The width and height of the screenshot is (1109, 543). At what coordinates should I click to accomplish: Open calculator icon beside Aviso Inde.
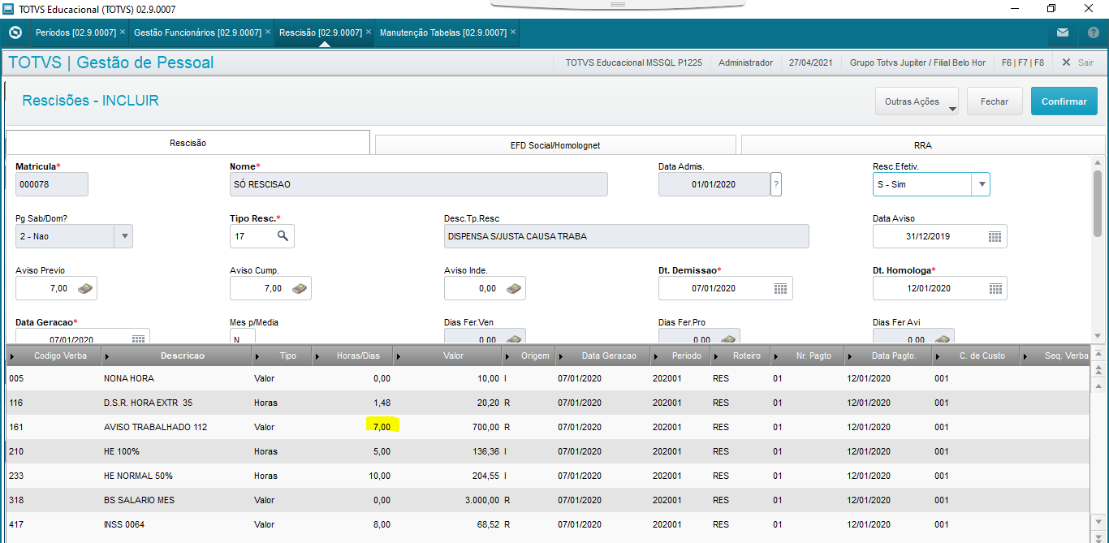[x=513, y=288]
